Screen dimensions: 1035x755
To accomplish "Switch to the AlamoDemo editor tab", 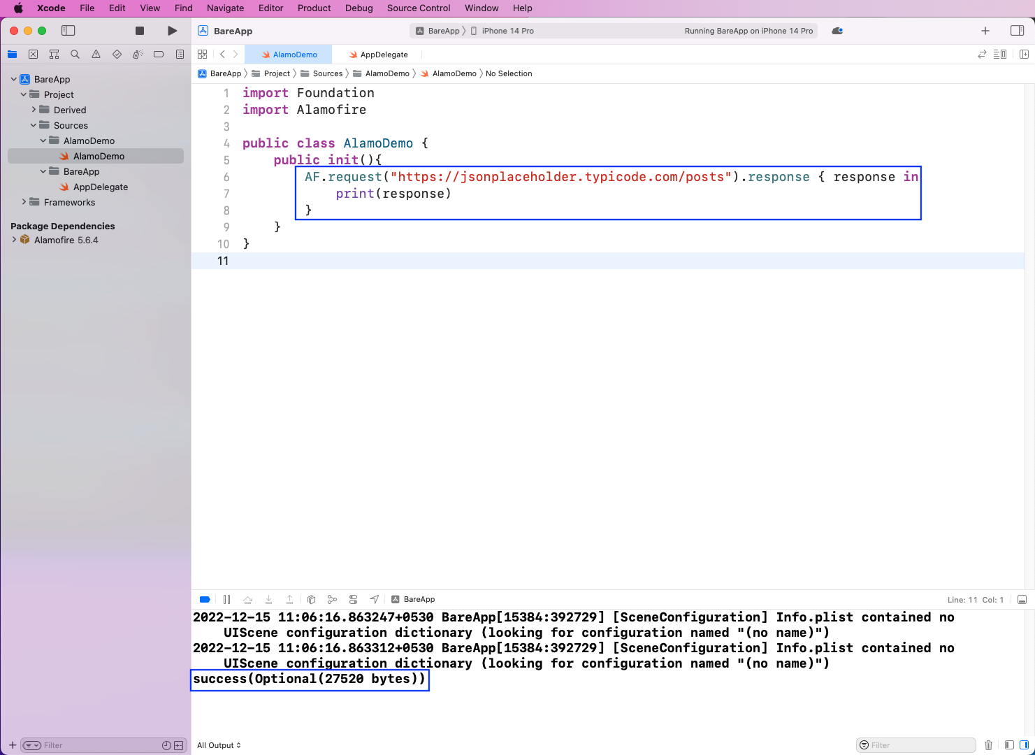I will click(x=289, y=55).
